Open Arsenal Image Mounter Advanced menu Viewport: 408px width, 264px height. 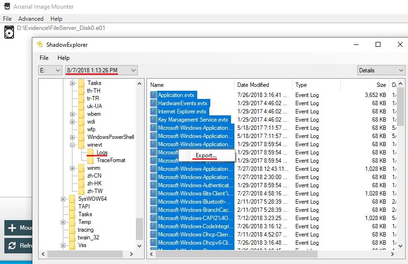pos(31,19)
